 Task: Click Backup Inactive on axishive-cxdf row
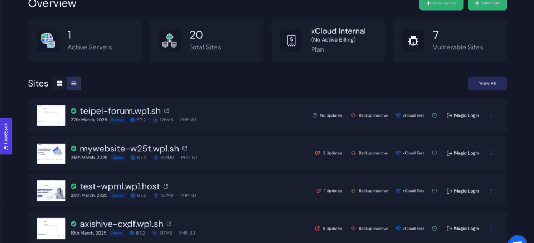pos(369,229)
